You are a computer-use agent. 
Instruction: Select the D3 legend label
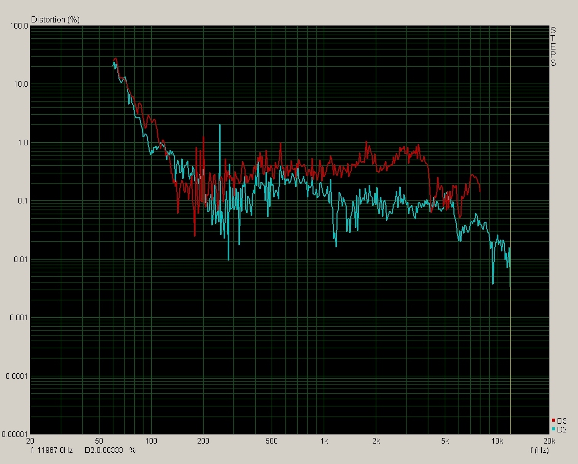[x=562, y=421]
